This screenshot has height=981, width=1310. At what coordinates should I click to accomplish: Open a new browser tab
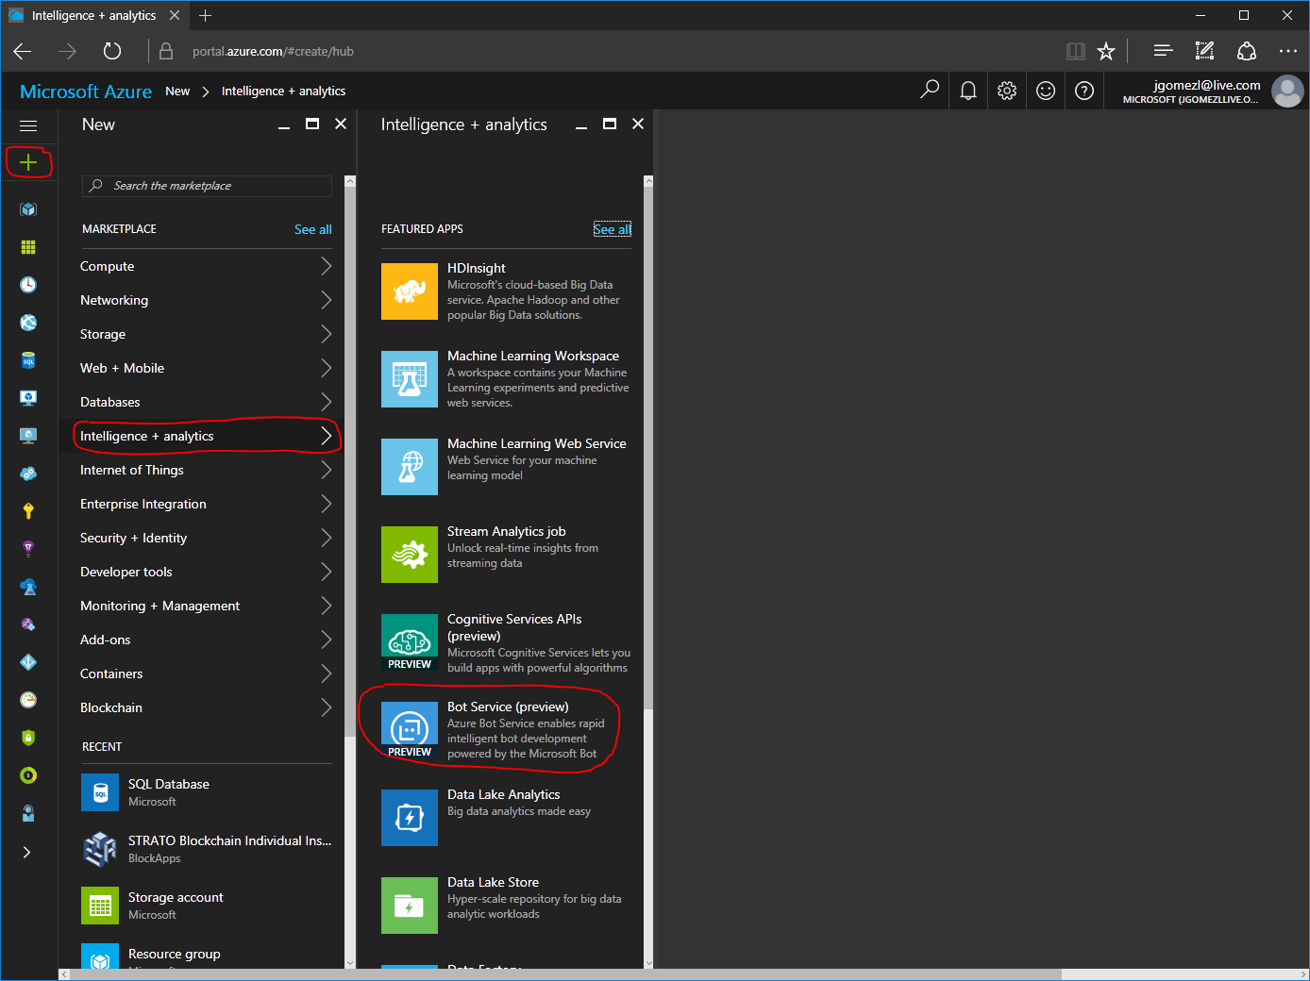click(205, 15)
